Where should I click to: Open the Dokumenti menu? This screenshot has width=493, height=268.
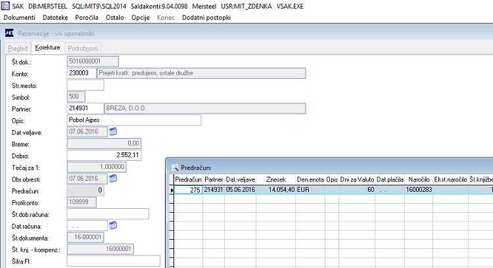(x=20, y=18)
